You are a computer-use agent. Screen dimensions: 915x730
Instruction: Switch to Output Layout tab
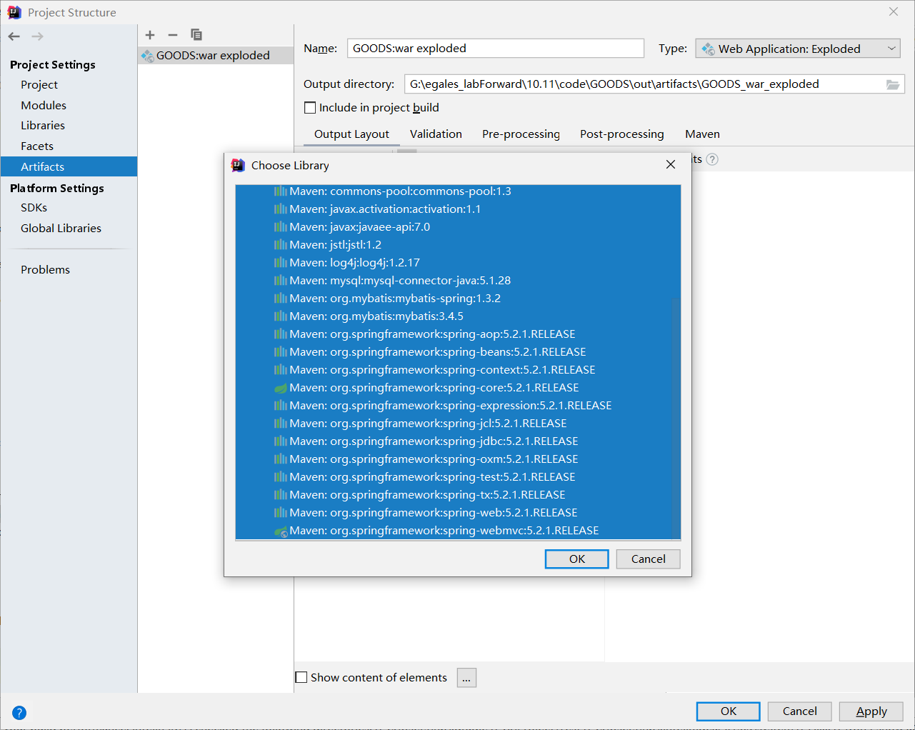click(x=351, y=134)
